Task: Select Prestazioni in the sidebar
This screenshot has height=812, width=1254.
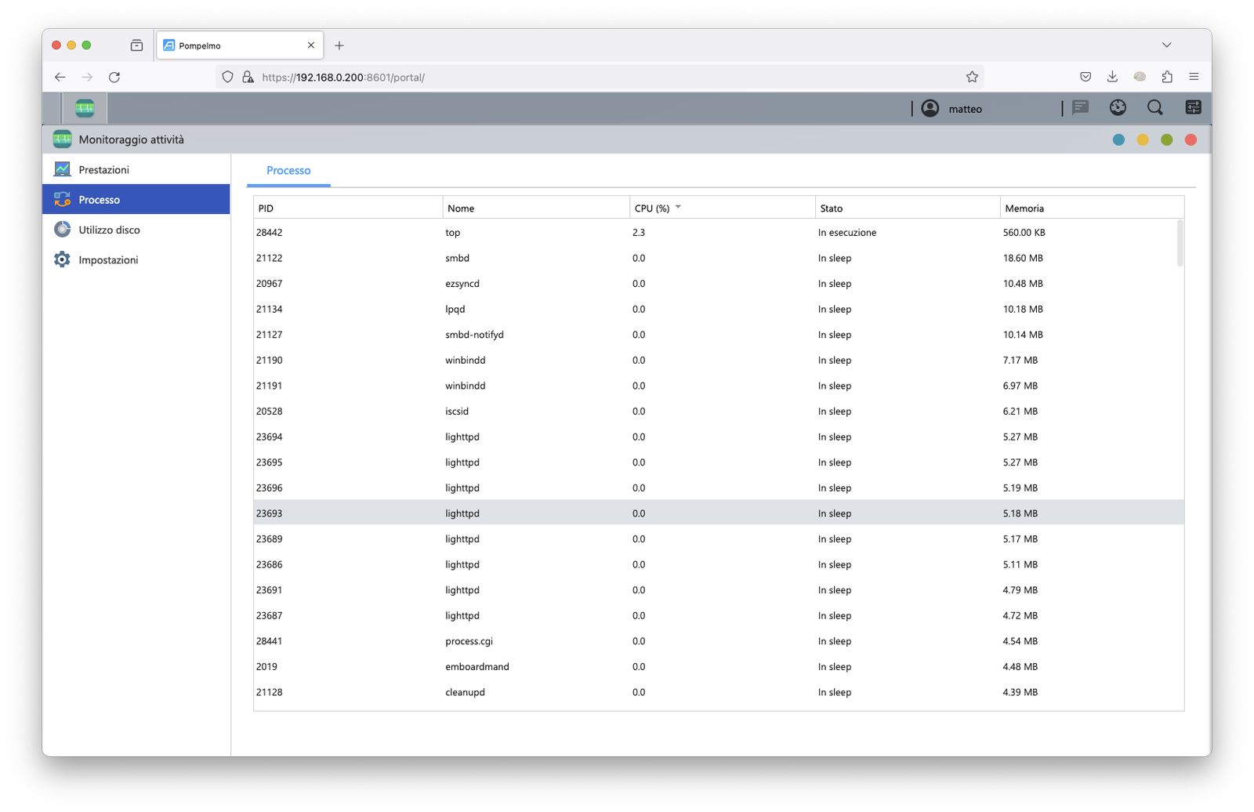Action: point(136,169)
